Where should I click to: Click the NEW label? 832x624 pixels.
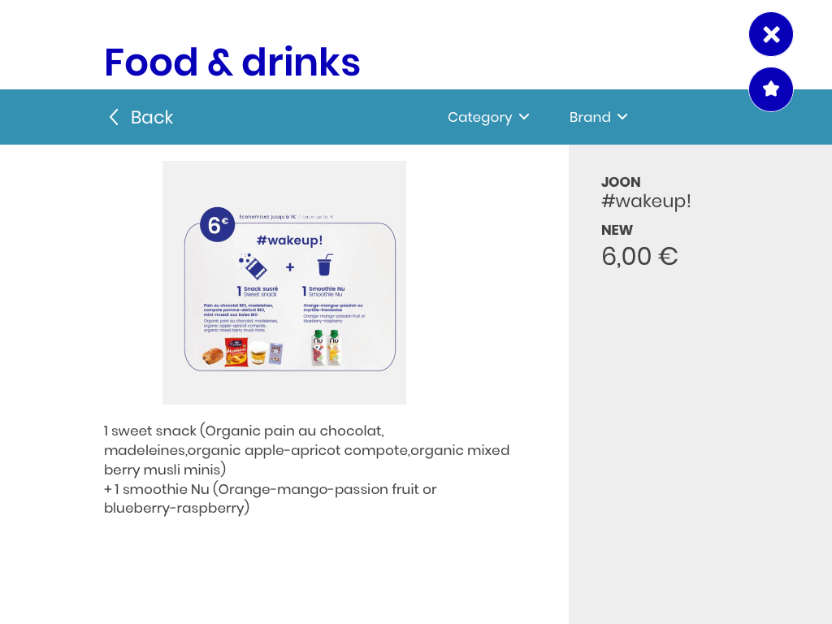coord(617,230)
